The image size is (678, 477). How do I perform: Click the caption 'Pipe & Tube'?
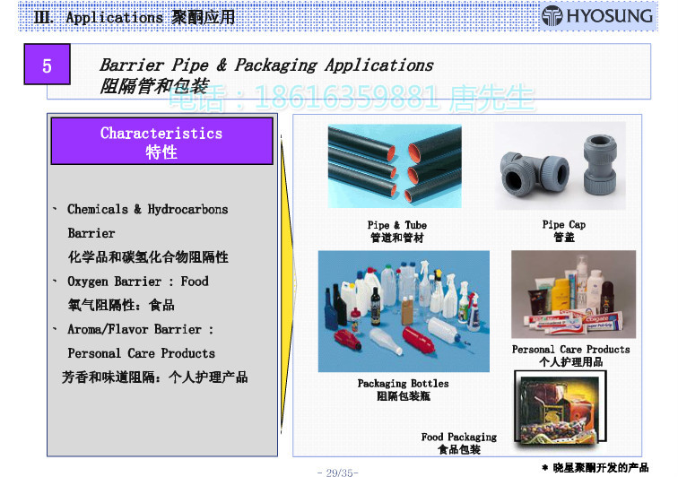[397, 225]
